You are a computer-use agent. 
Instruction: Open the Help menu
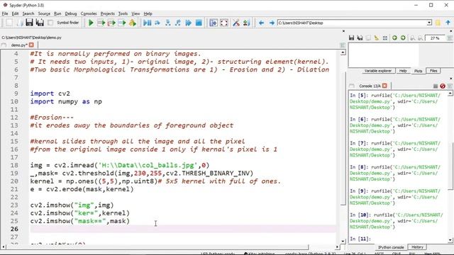(x=148, y=13)
